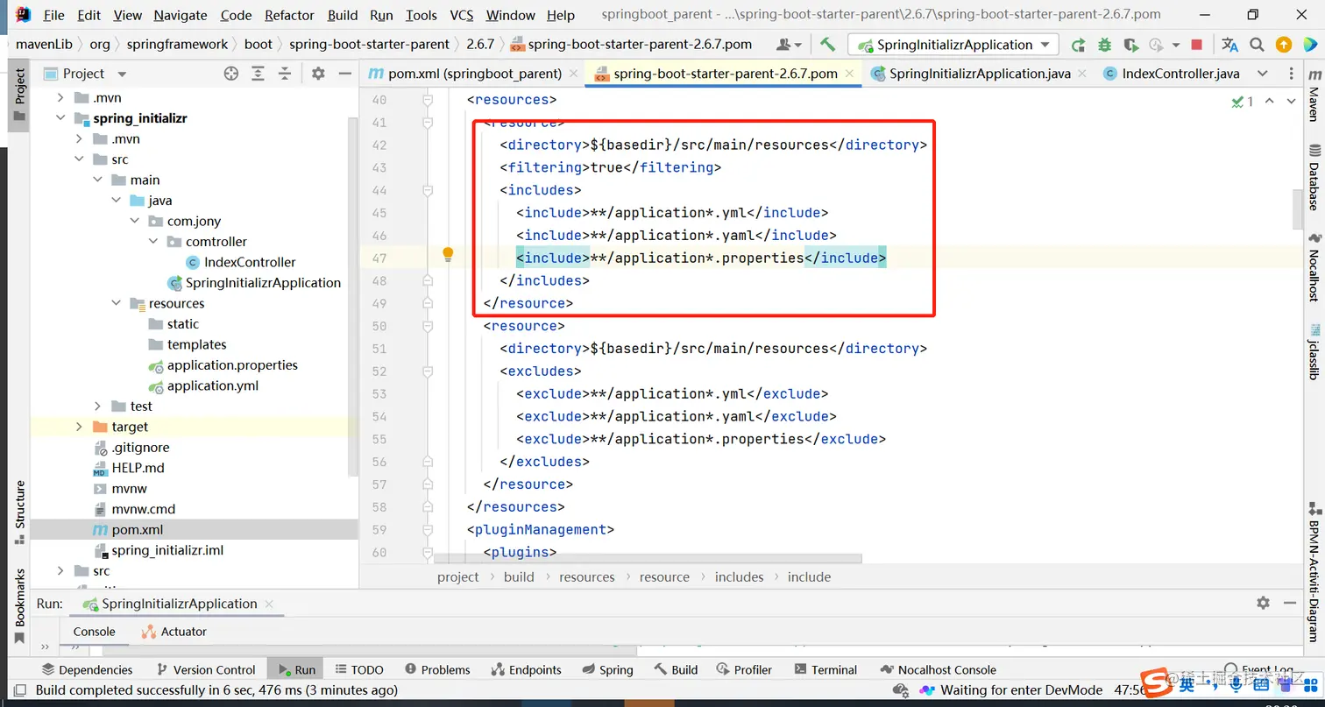This screenshot has width=1325, height=707.
Task: Close the SpringInitializrApplication run tab
Action: [269, 604]
